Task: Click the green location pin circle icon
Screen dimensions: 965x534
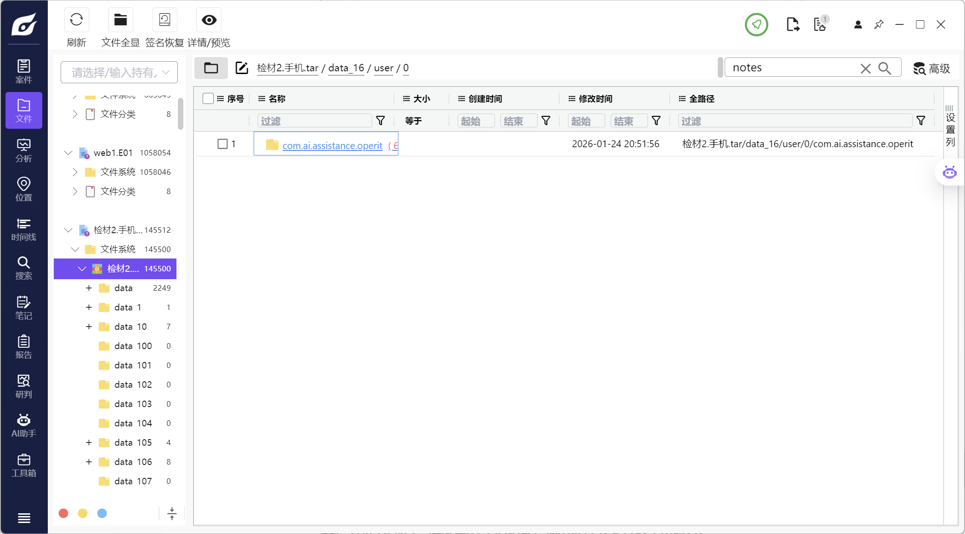Action: [x=756, y=24]
